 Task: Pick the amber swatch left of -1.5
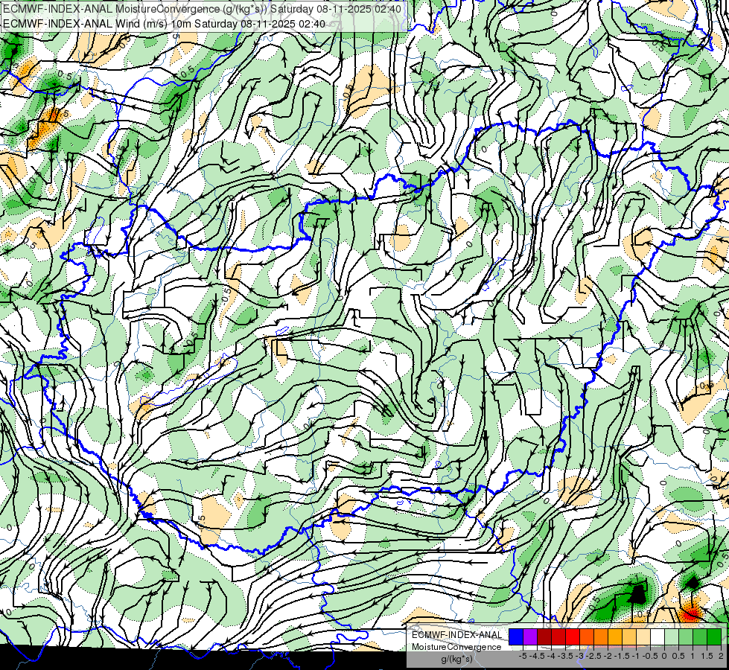(x=616, y=637)
